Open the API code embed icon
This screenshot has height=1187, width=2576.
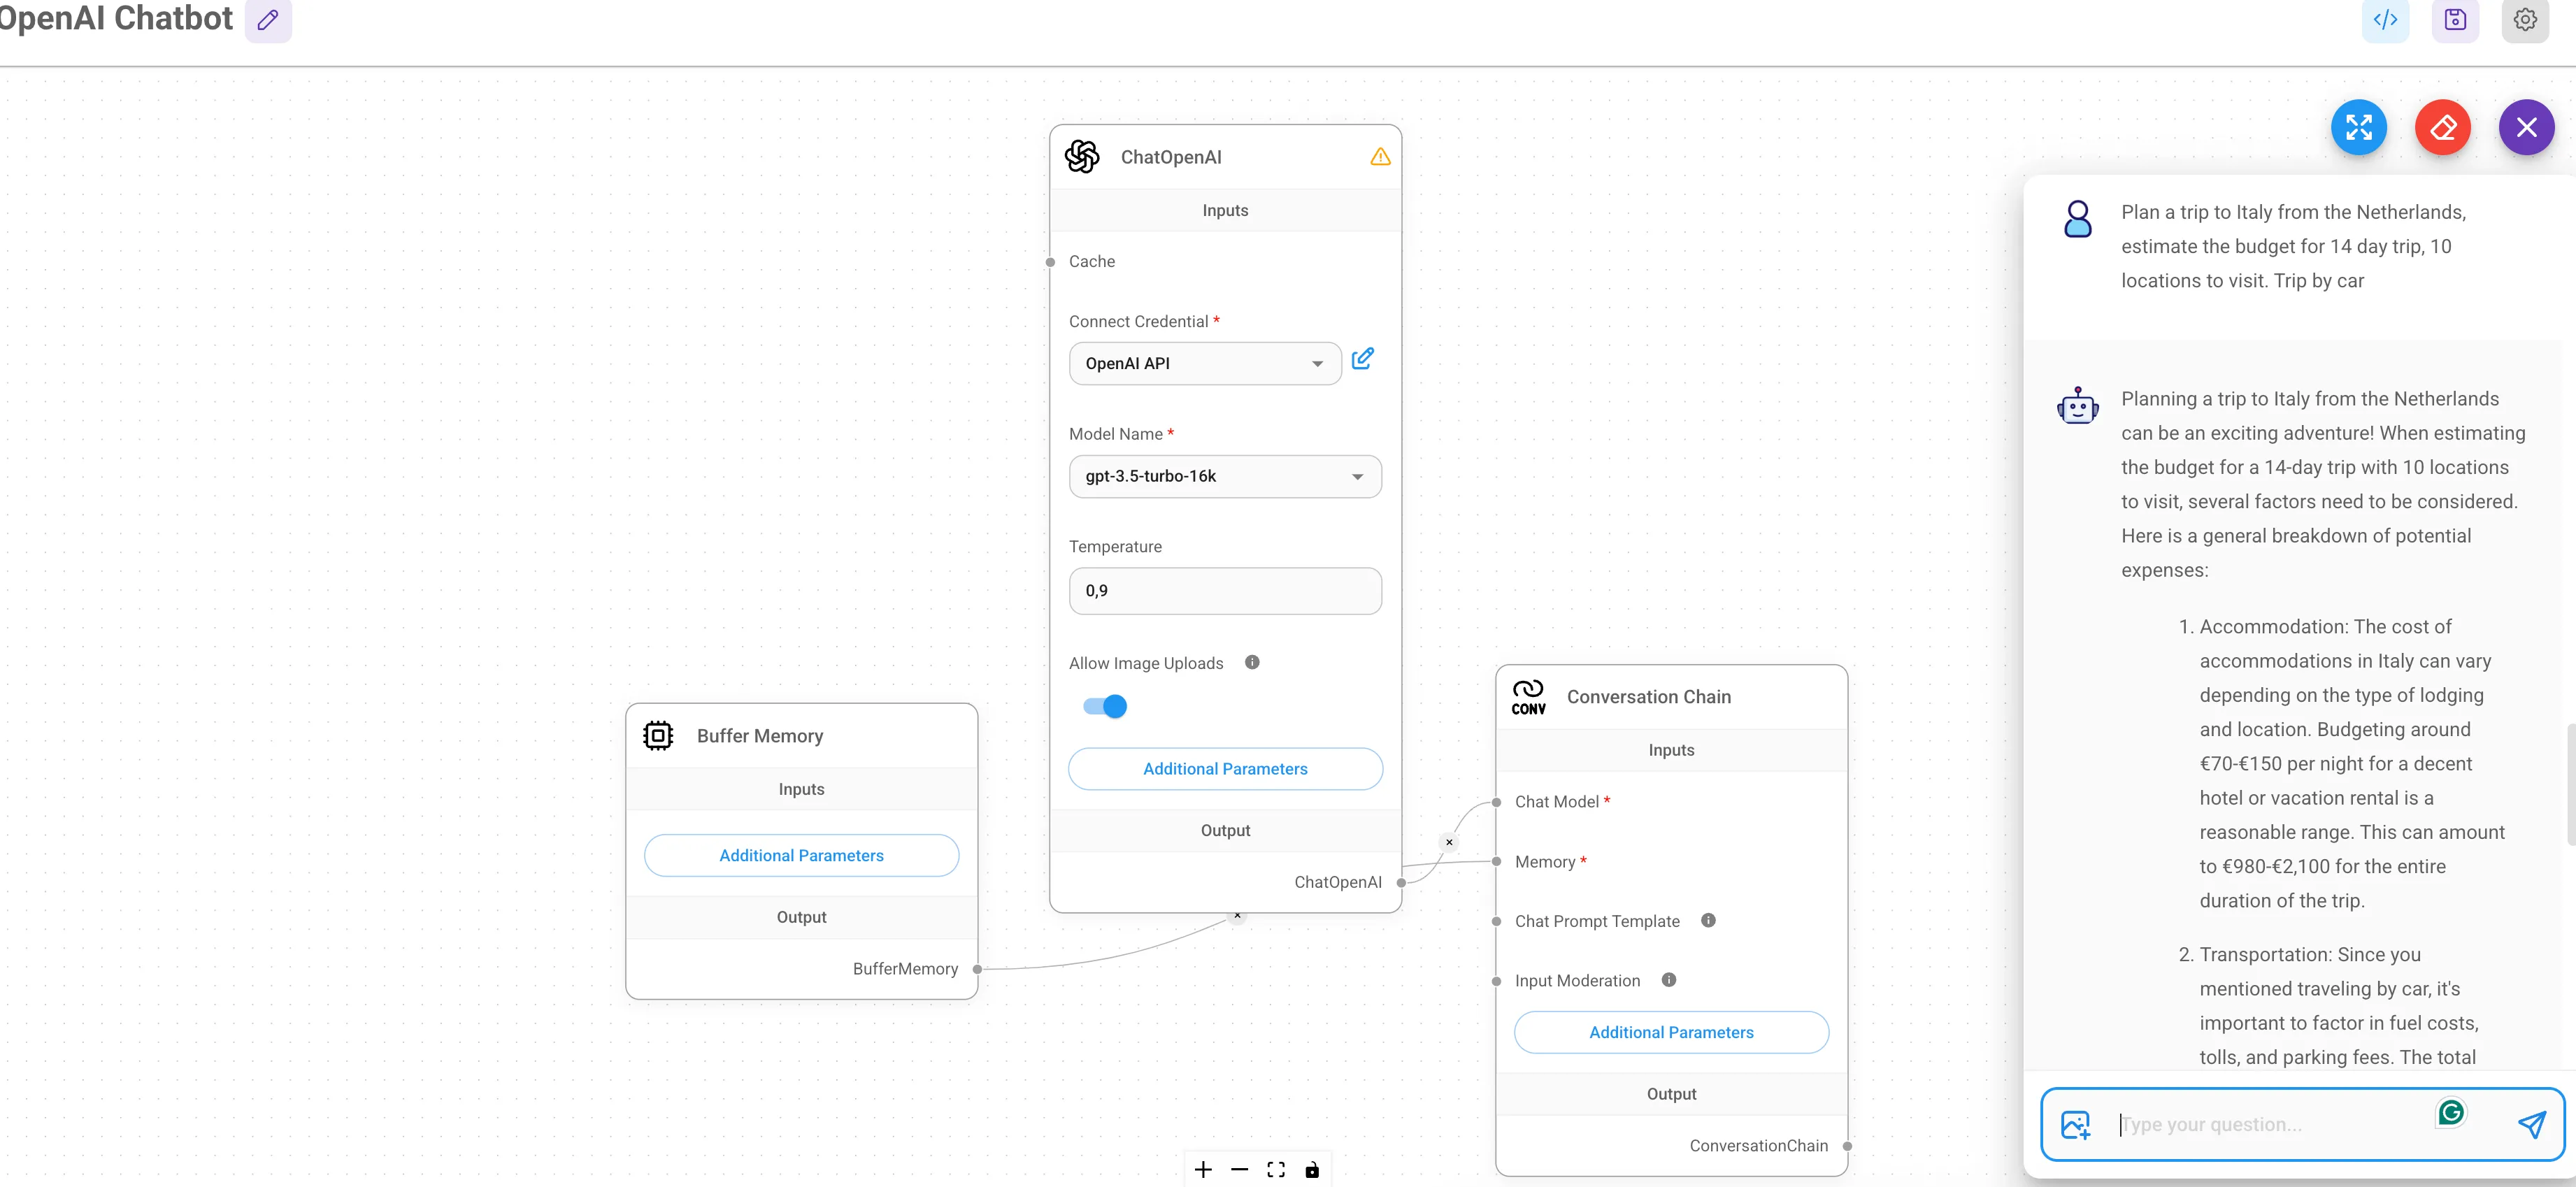(x=2385, y=20)
